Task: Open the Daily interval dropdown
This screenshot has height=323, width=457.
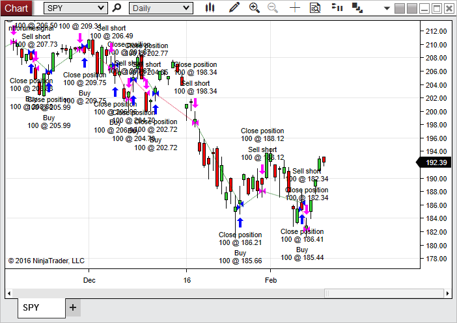Action: [161, 8]
